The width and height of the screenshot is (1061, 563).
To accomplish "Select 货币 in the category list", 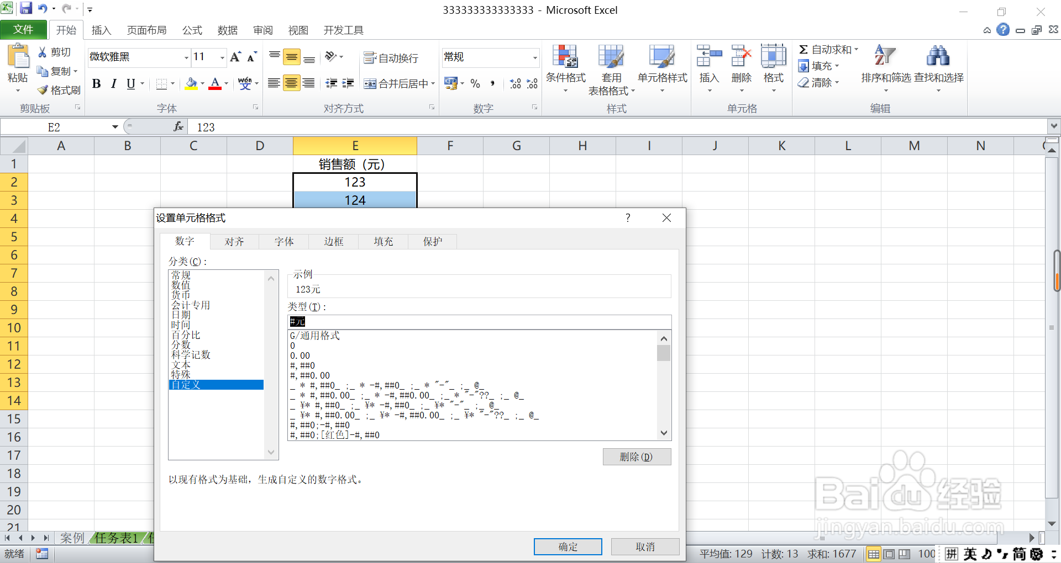I will (181, 295).
